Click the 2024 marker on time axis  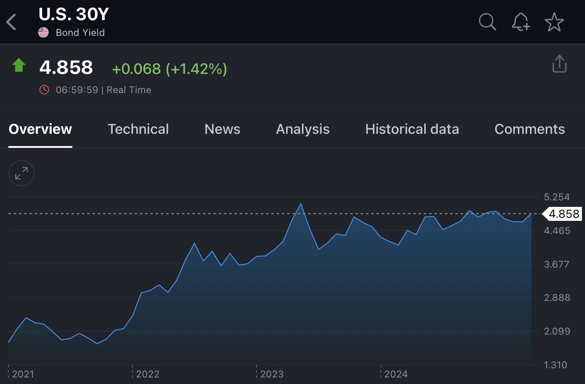pos(396,374)
